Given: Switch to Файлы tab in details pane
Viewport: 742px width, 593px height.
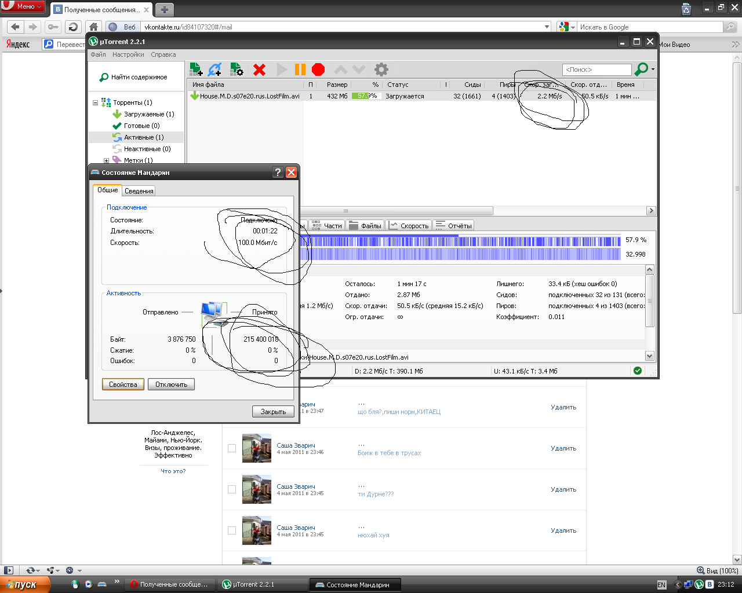Looking at the screenshot, I should 365,226.
